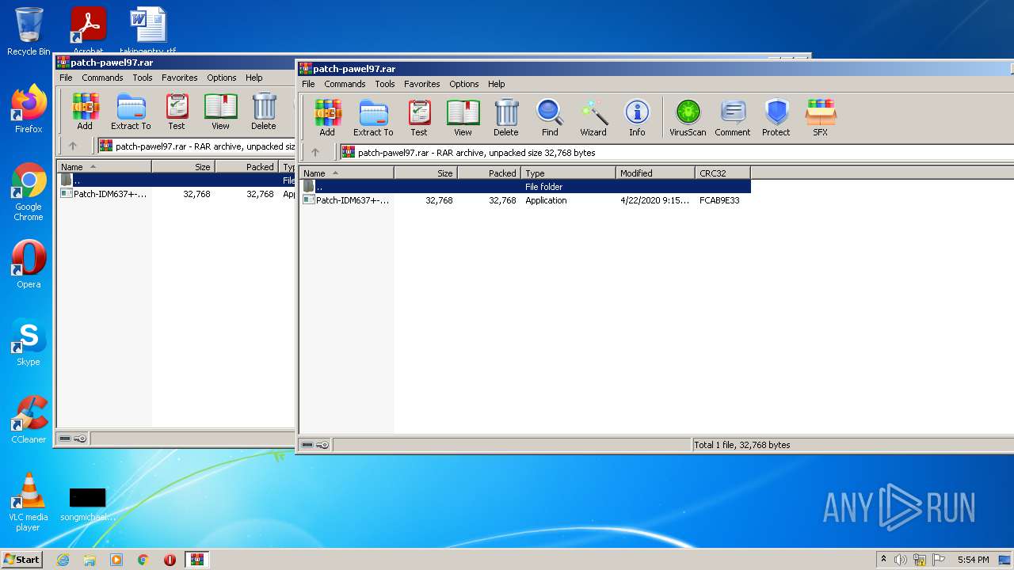Open Options menu in back window
This screenshot has height=570, width=1014.
pos(222,78)
